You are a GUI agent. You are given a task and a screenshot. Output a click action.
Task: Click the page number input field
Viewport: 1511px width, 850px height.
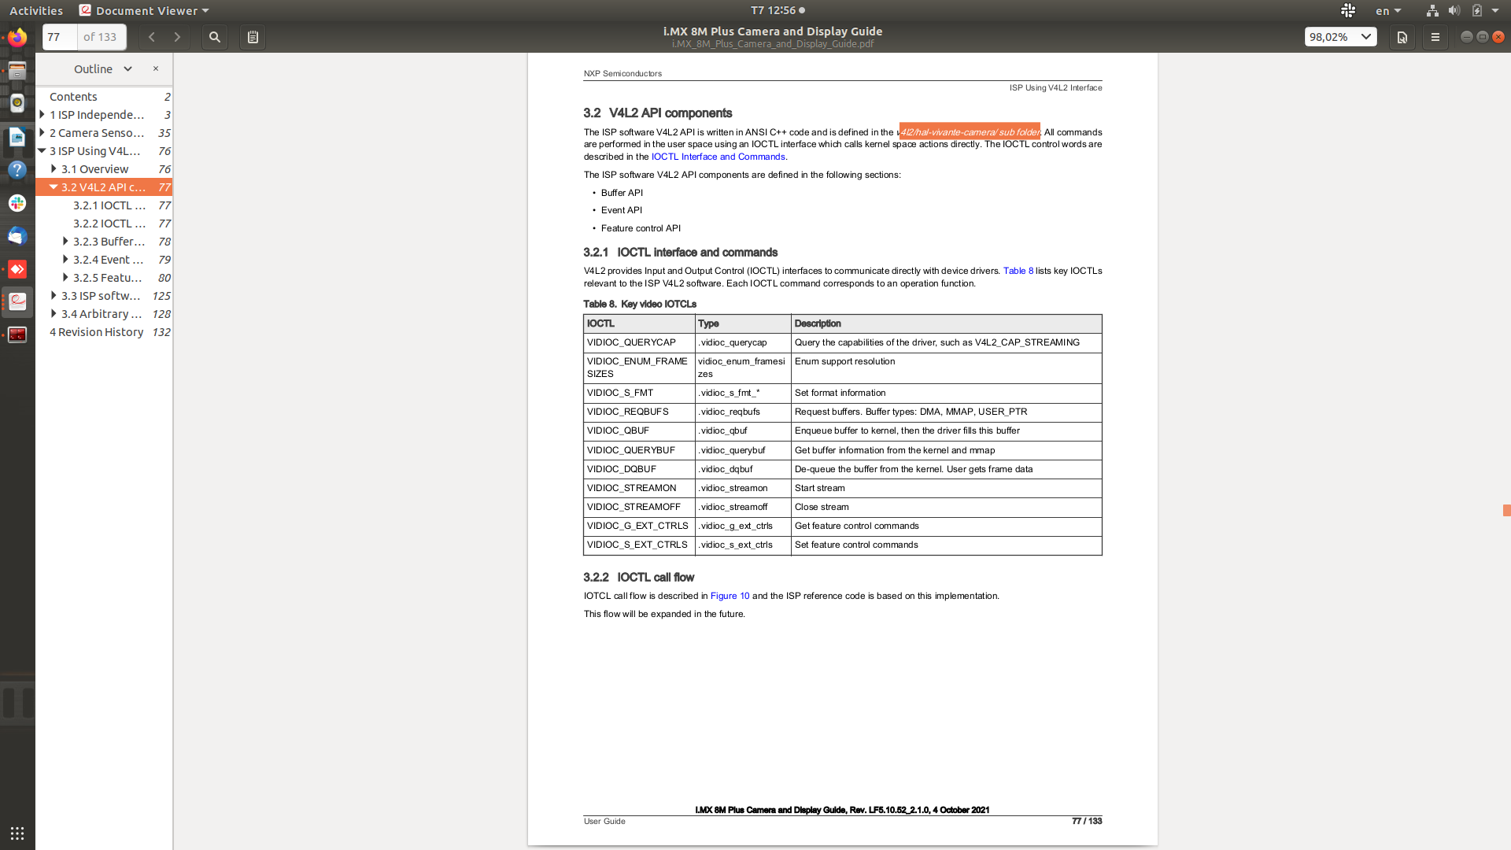coord(60,37)
